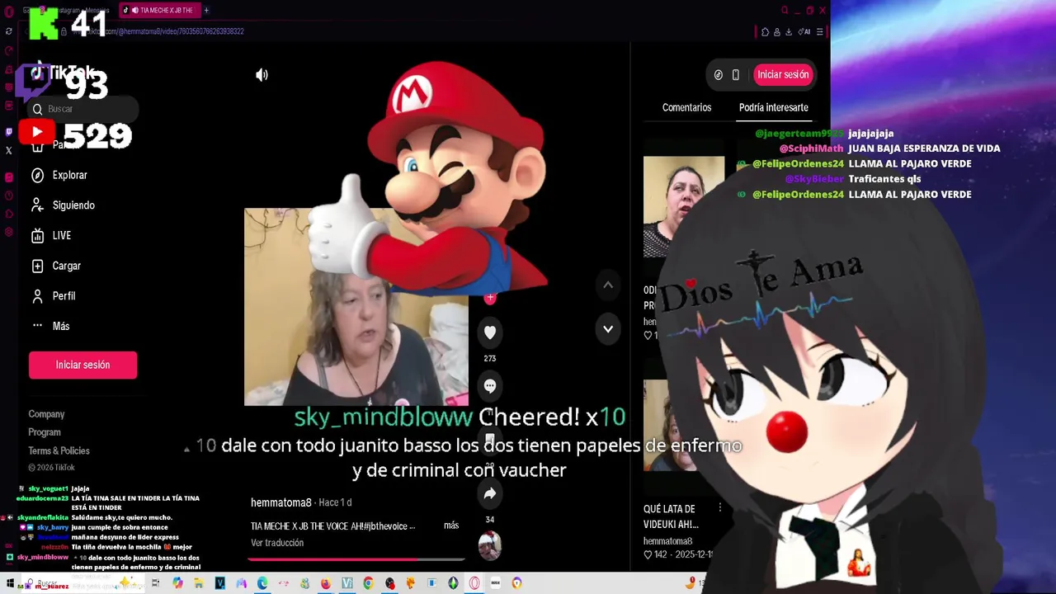Viewport: 1056px width, 594px height.
Task: Open the Opera sidebar X (Twitter) icon
Action: [9, 150]
